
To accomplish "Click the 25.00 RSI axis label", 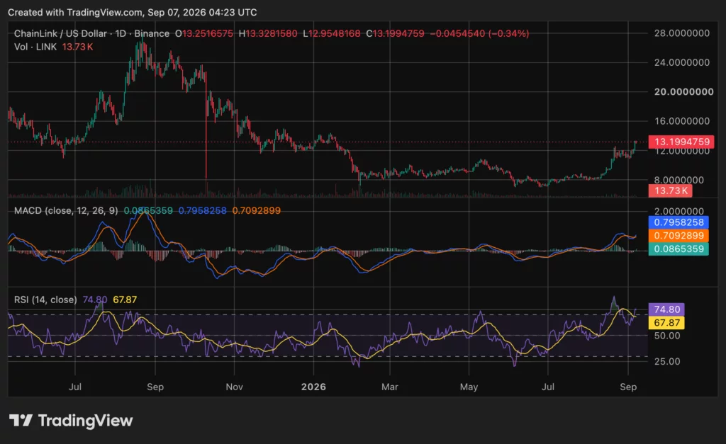I will tap(667, 361).
